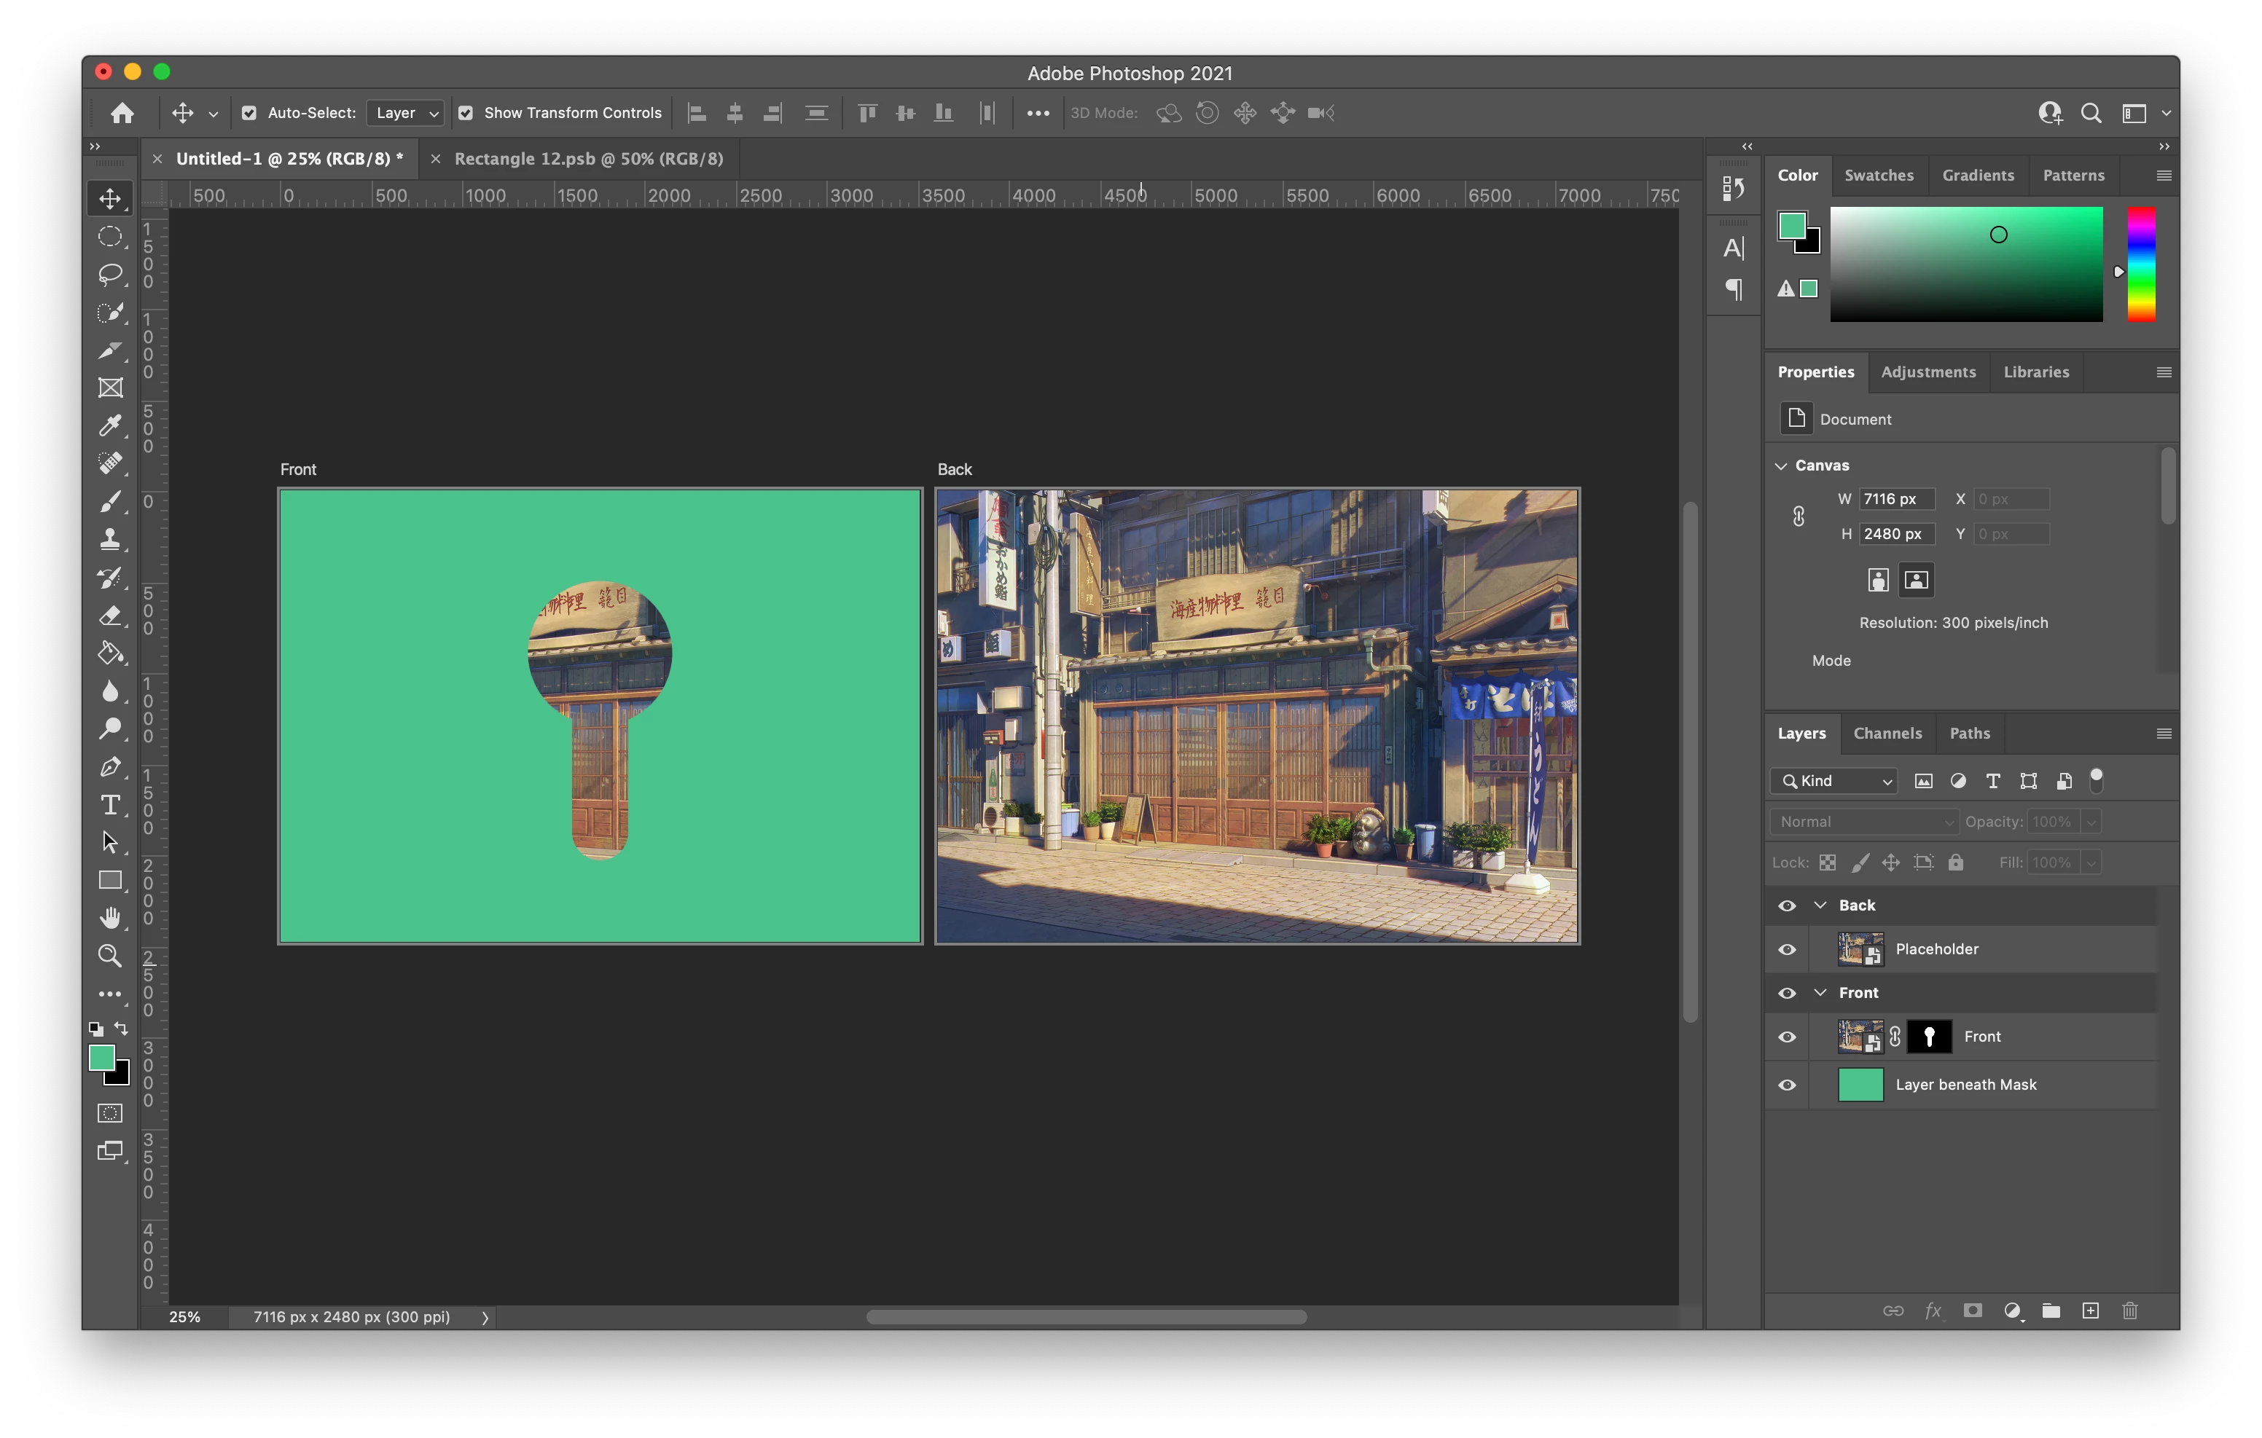Select the Hand tool
Image resolution: width=2262 pixels, height=1438 pixels.
(x=110, y=918)
